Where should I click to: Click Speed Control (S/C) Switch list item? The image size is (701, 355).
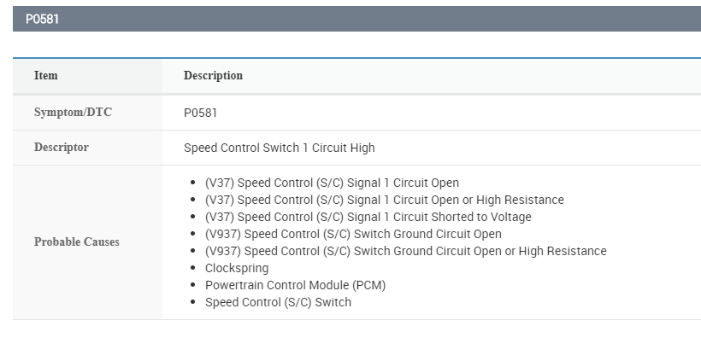pos(278,302)
